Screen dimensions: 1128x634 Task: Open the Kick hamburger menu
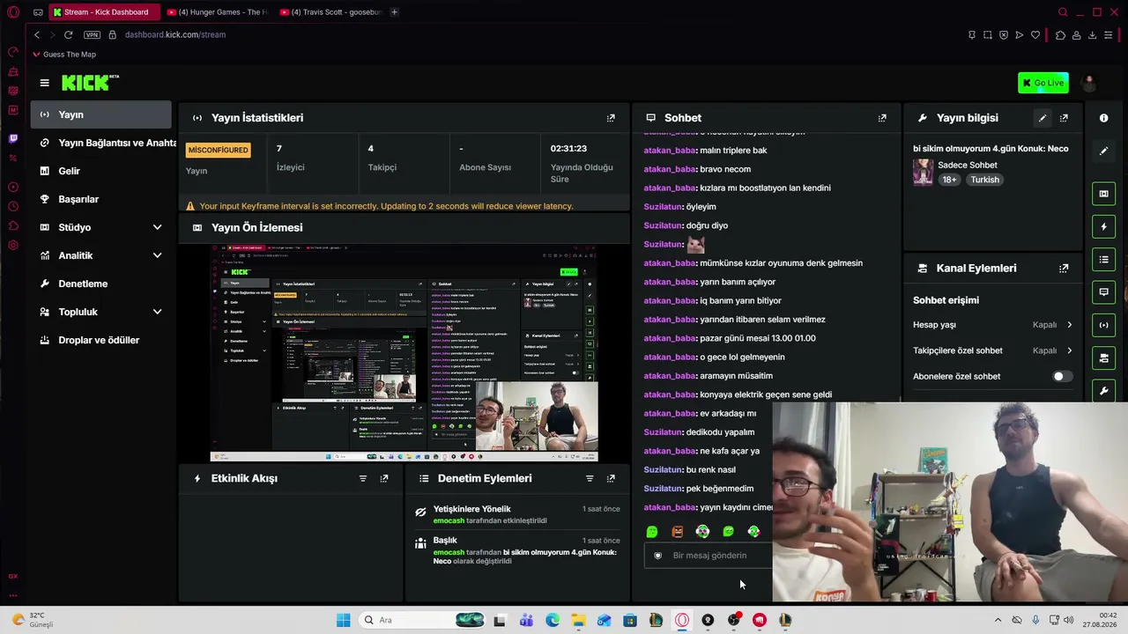point(44,83)
